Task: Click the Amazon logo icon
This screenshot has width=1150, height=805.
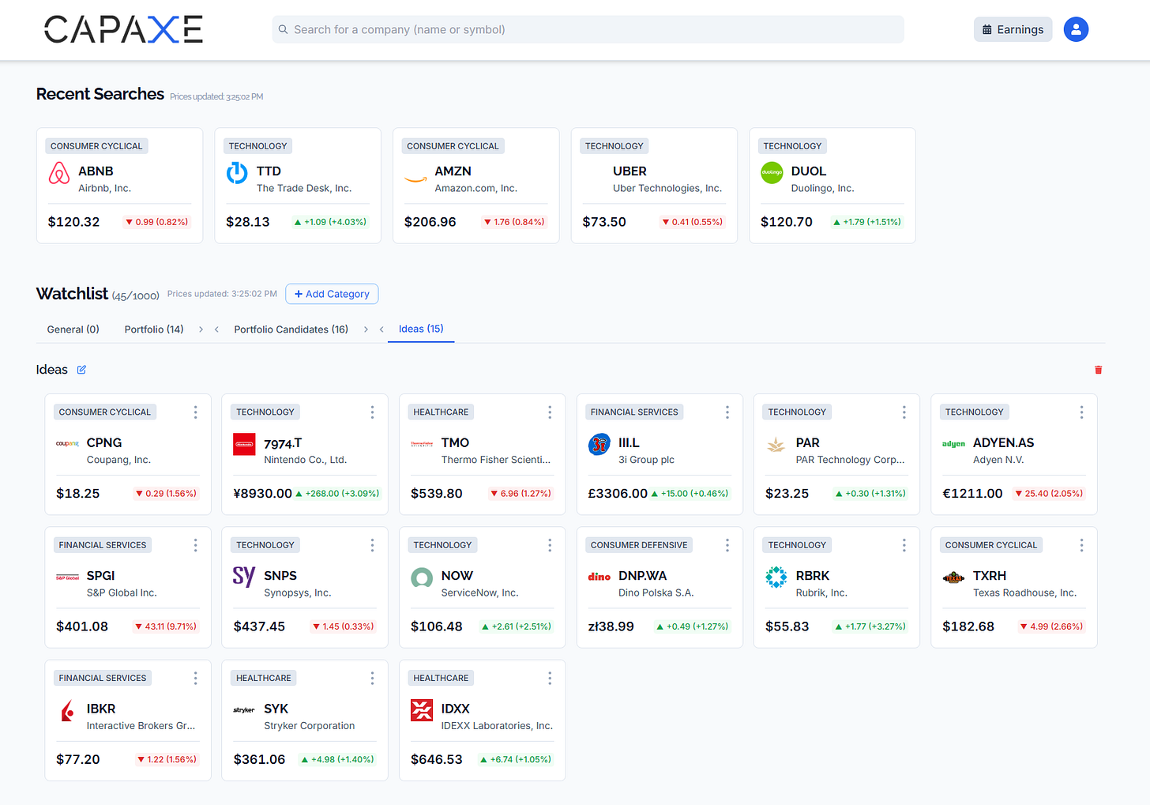Action: [x=415, y=179]
